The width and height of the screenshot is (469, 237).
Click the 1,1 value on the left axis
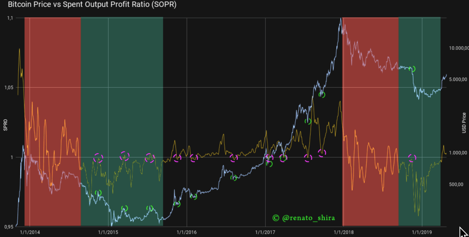tap(10, 18)
